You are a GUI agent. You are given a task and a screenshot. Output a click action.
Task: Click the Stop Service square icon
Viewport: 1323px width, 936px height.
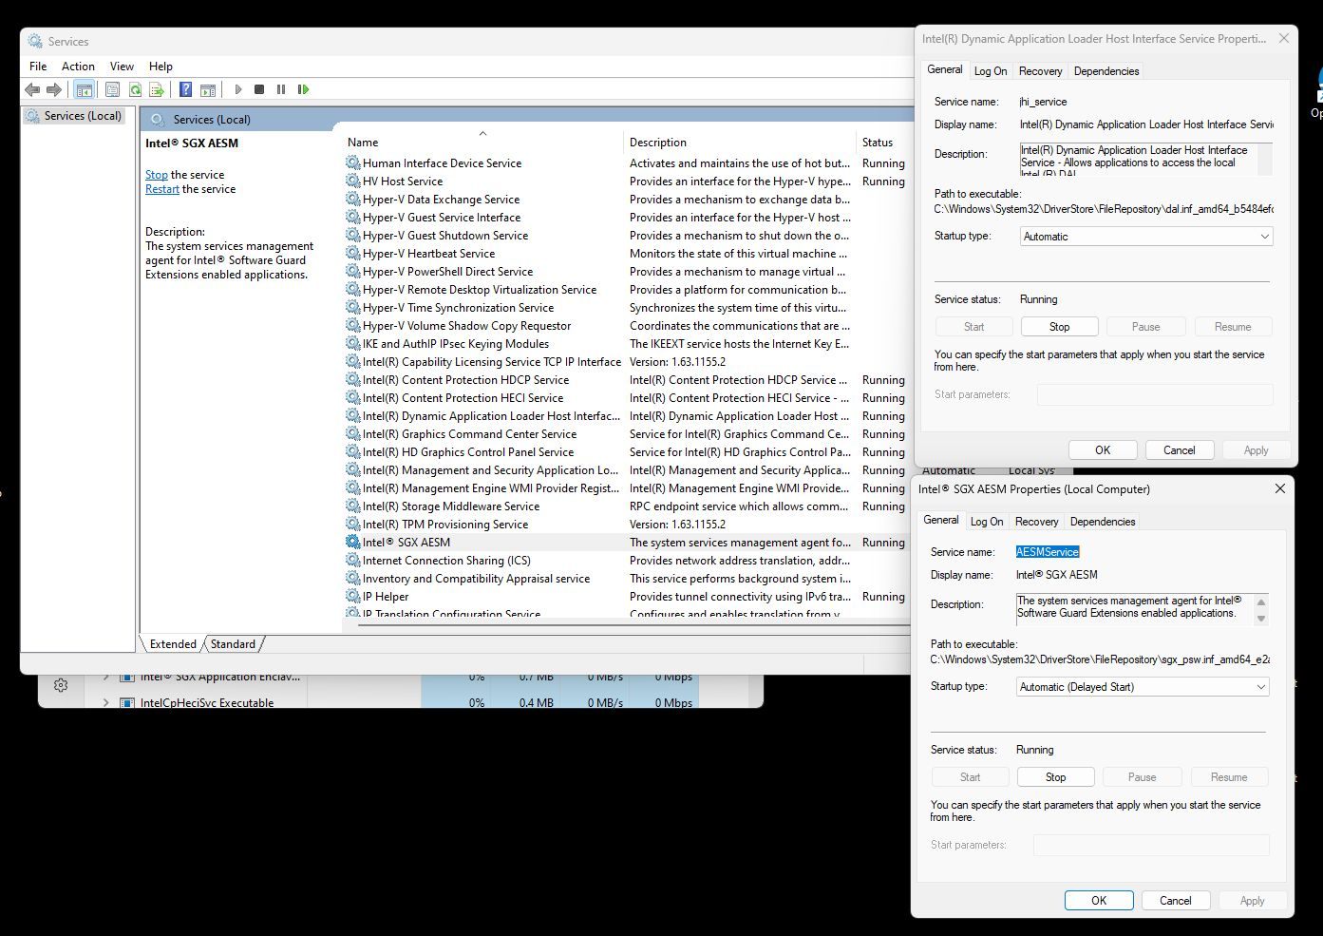(259, 89)
